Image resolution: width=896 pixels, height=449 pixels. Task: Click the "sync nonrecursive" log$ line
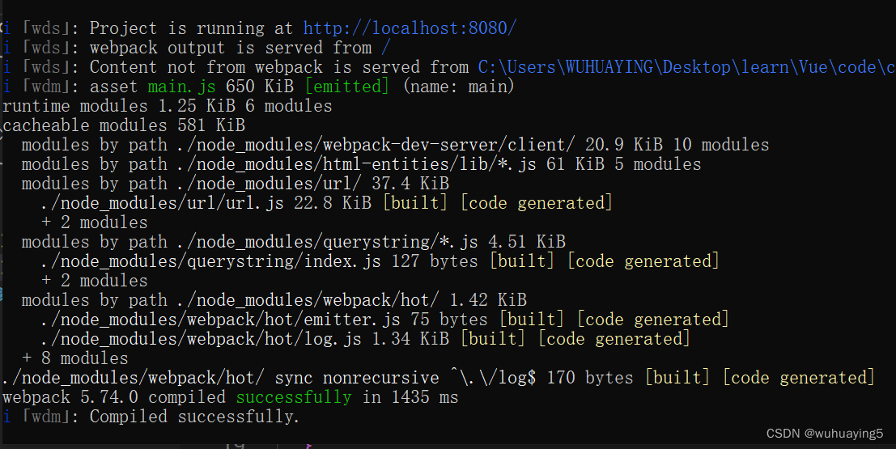point(438,378)
